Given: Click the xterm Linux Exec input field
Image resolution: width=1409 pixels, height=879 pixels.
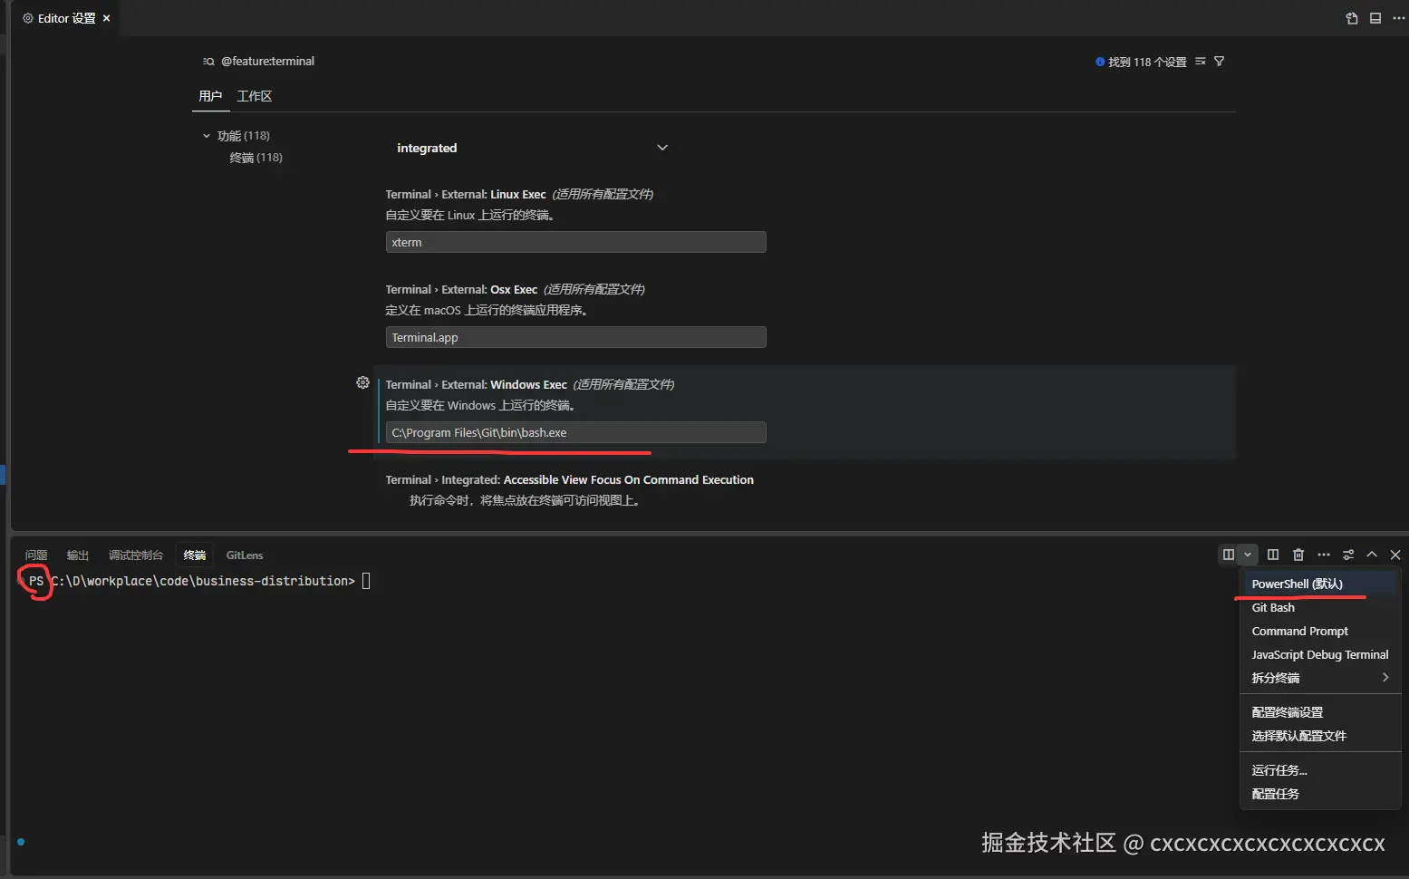Looking at the screenshot, I should click(x=574, y=242).
